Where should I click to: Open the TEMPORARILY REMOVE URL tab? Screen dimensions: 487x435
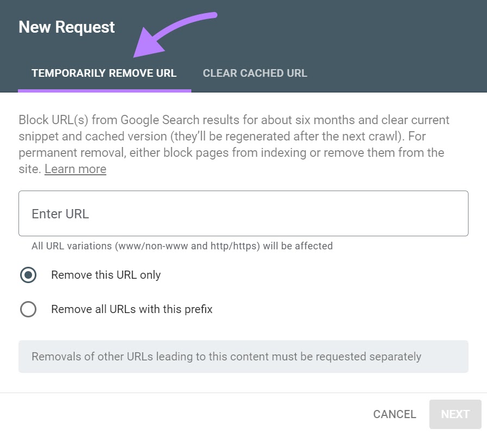tap(104, 73)
